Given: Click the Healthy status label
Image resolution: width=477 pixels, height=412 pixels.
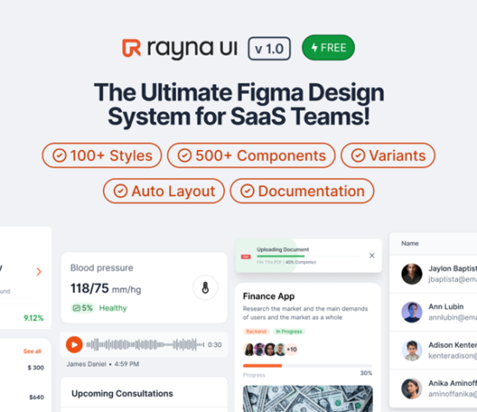Looking at the screenshot, I should coord(113,308).
